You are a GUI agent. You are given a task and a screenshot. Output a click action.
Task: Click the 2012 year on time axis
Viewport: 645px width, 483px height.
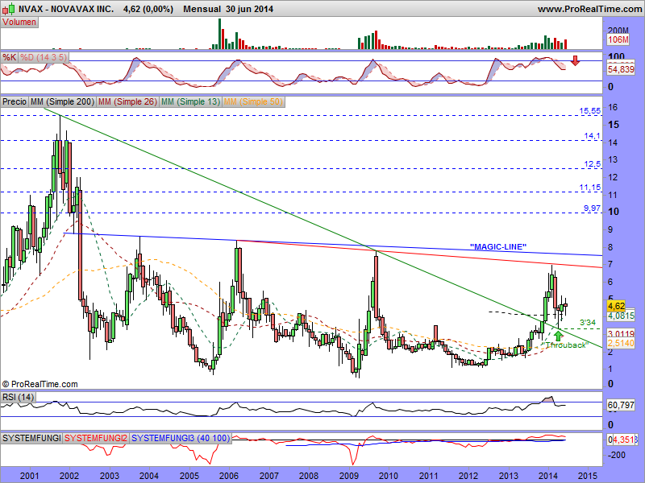[x=468, y=476]
